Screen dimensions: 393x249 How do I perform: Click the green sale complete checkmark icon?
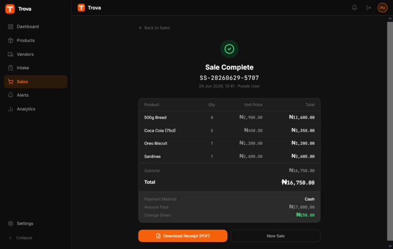229,49
